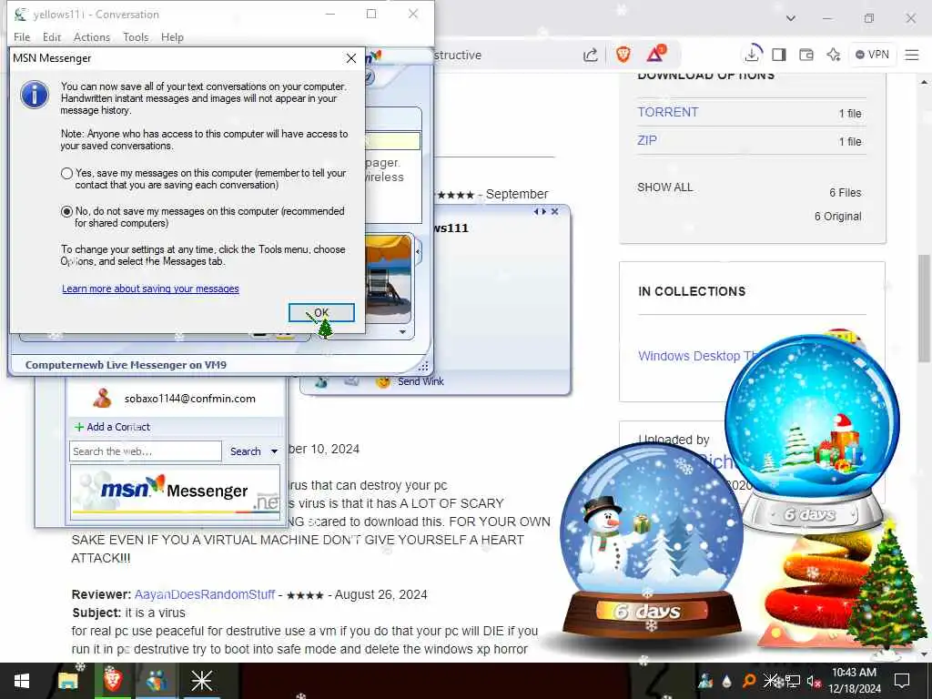Open the browser downloads icon
The height and width of the screenshot is (699, 932).
[x=752, y=54]
